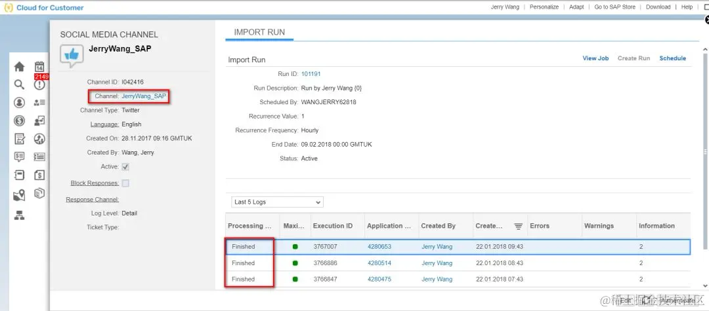Open the alerts icon with 2149 badge
Screen dimensions: 709x311
pos(40,84)
